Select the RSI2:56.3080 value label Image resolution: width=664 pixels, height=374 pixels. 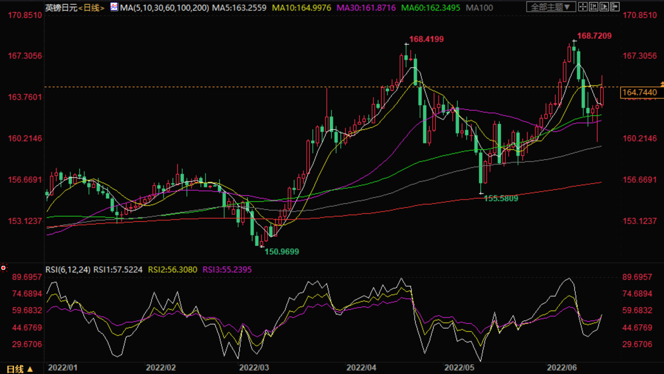point(172,270)
